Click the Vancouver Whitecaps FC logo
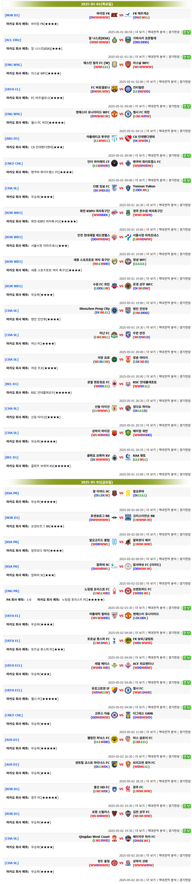Image resolution: width=192 pixels, height=884 pixels. [x=128, y=163]
